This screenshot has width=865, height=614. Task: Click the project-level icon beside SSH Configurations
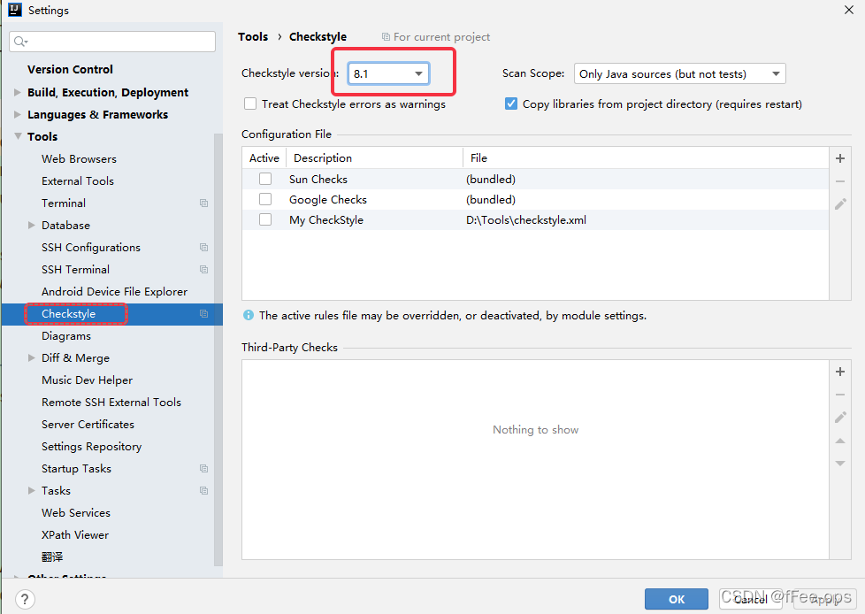click(203, 247)
